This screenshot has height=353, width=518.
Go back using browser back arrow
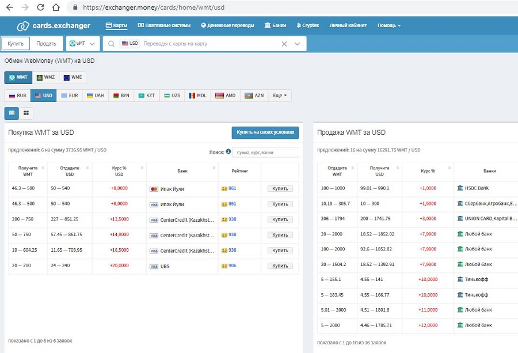coord(10,7)
